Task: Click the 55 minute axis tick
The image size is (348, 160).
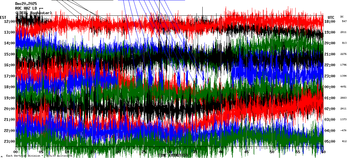Action: point(297,152)
